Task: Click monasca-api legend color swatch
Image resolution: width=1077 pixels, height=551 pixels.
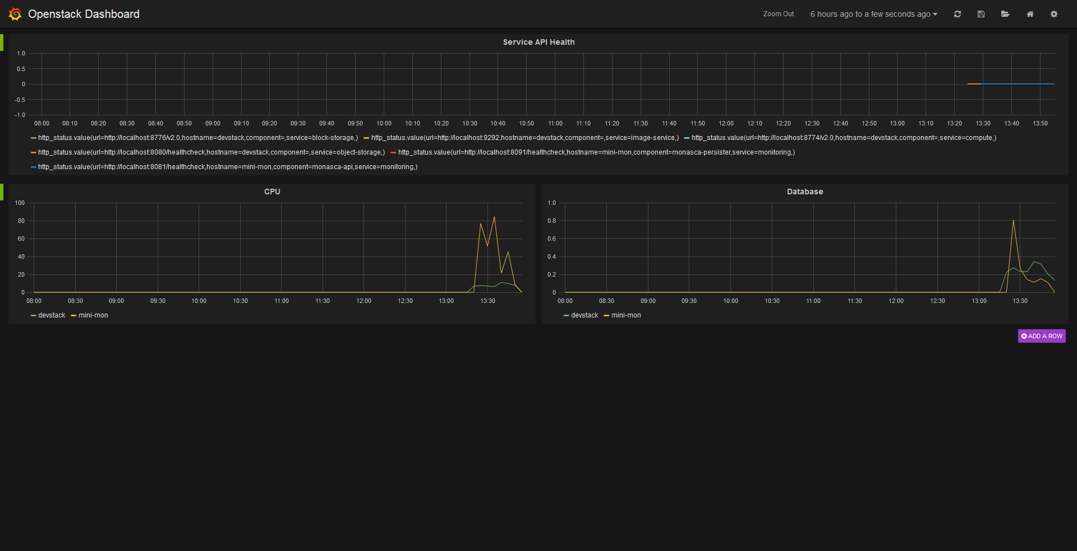Action: coord(33,167)
